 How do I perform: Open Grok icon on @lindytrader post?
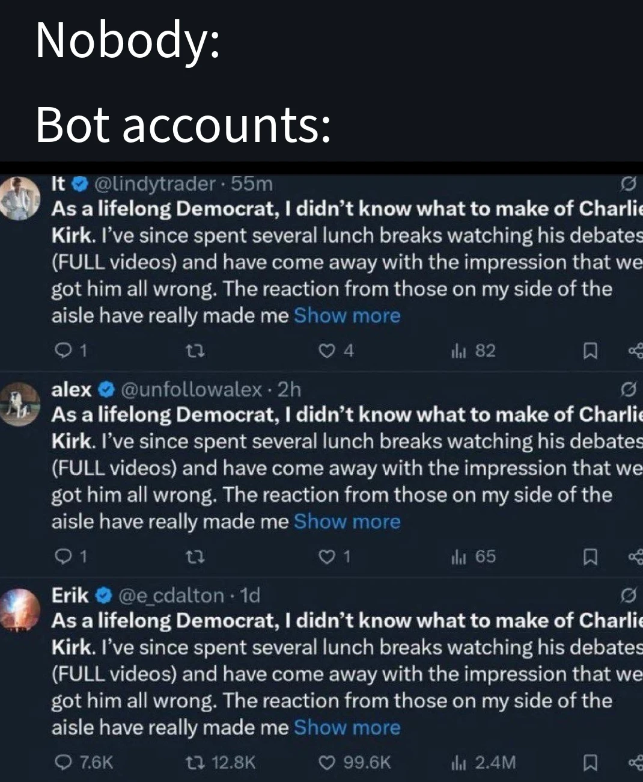(x=627, y=182)
